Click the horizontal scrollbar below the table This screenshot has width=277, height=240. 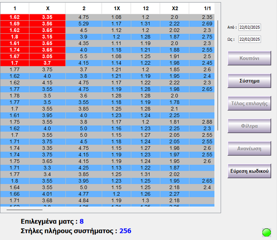pos(24,210)
